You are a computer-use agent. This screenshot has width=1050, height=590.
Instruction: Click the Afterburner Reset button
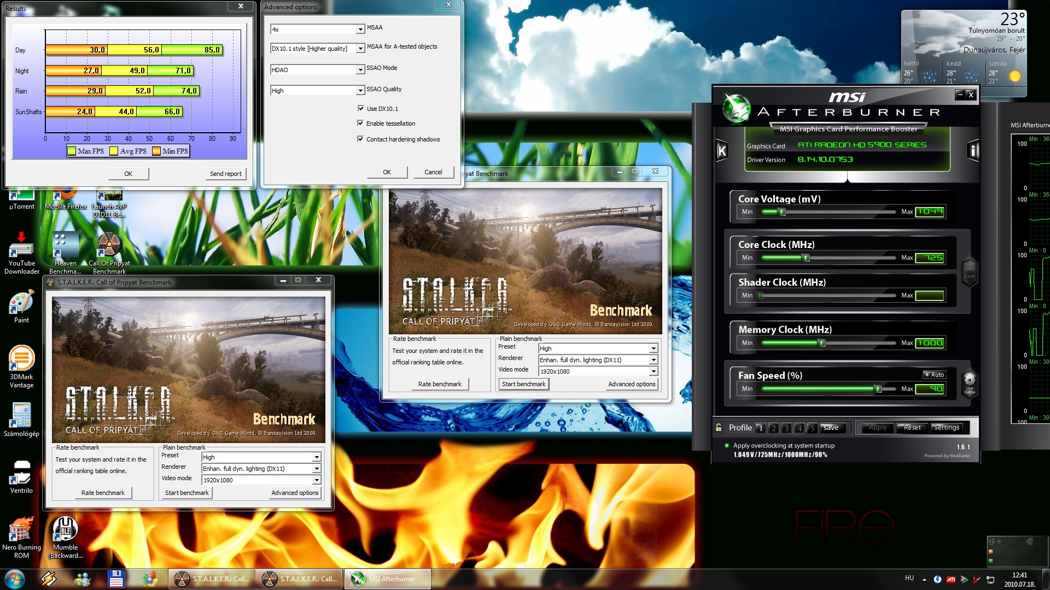912,428
